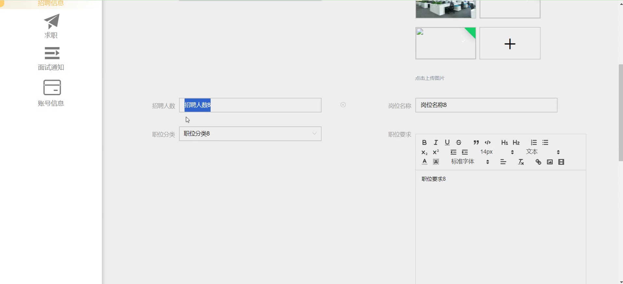Toggle bold formatting in editor

tap(424, 142)
